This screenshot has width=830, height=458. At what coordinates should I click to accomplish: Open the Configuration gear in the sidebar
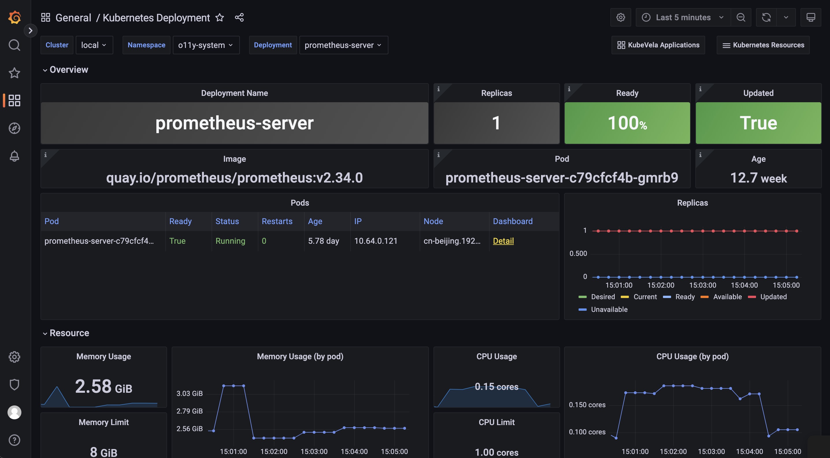click(x=14, y=357)
